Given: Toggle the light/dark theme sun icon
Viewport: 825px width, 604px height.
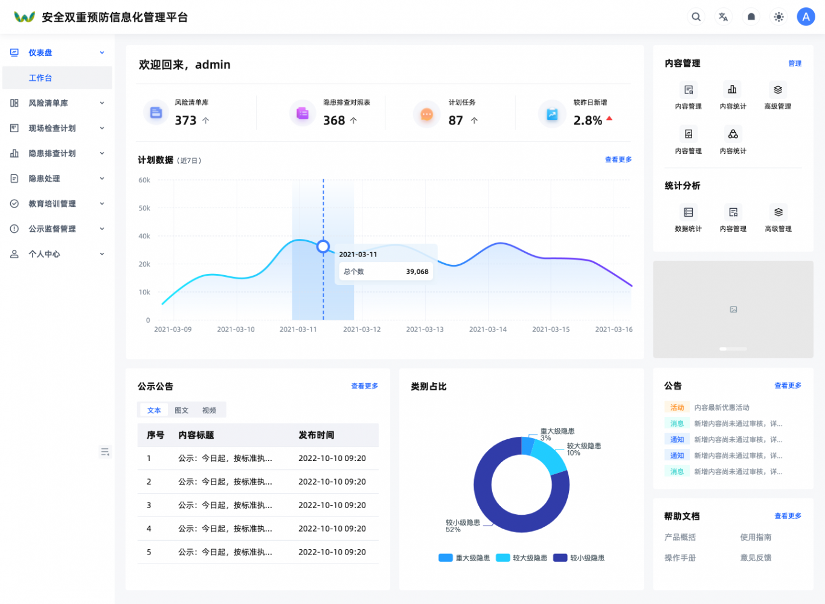Looking at the screenshot, I should click(778, 17).
